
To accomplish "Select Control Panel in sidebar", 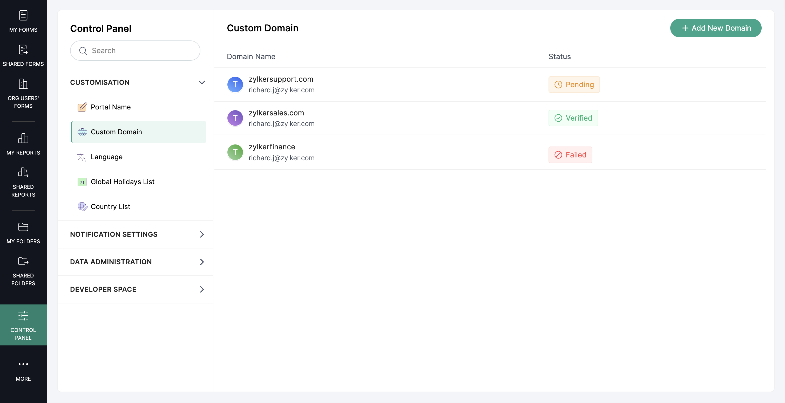I will (x=23, y=325).
